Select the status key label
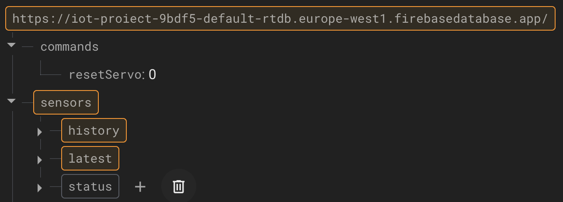This screenshot has height=202, width=563. (x=90, y=186)
